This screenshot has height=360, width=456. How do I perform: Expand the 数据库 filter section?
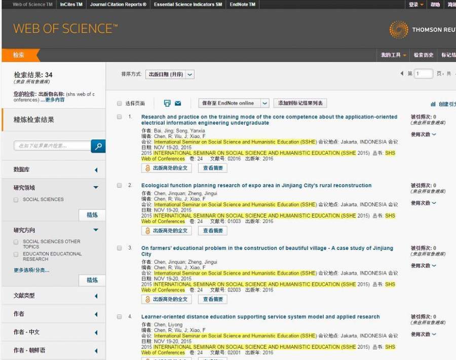tap(96, 170)
